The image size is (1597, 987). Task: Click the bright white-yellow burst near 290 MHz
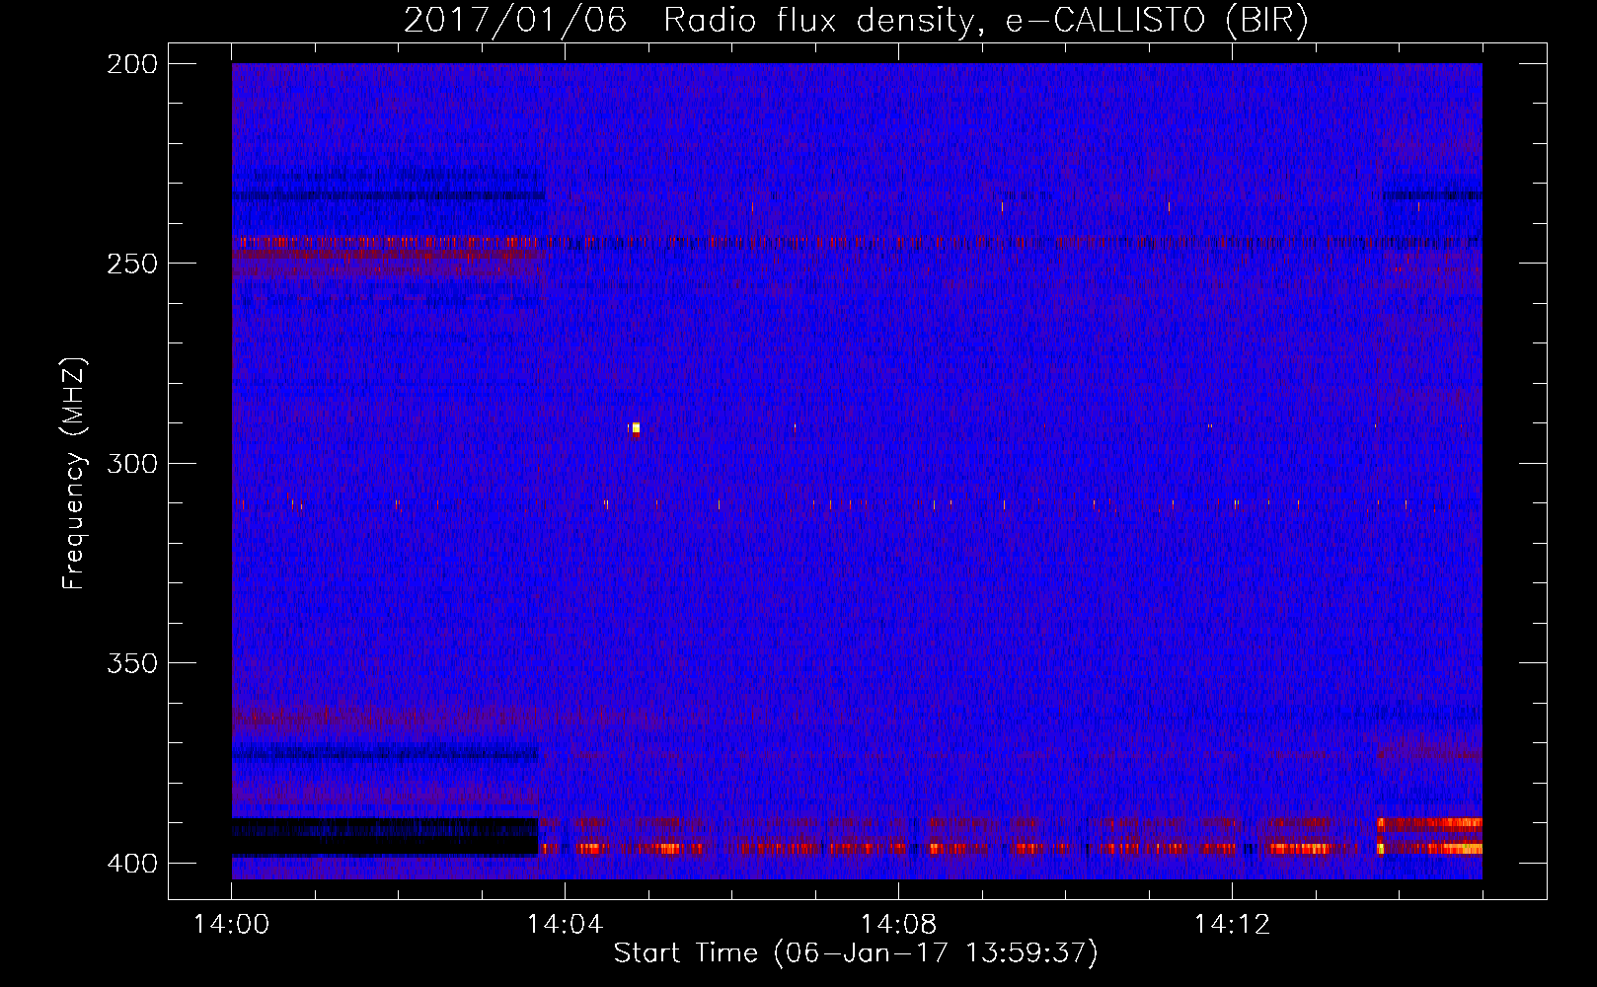pyautogui.click(x=636, y=428)
